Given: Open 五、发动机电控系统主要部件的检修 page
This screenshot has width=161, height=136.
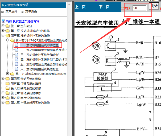Looking at the screenshot, I should pos(44,64).
